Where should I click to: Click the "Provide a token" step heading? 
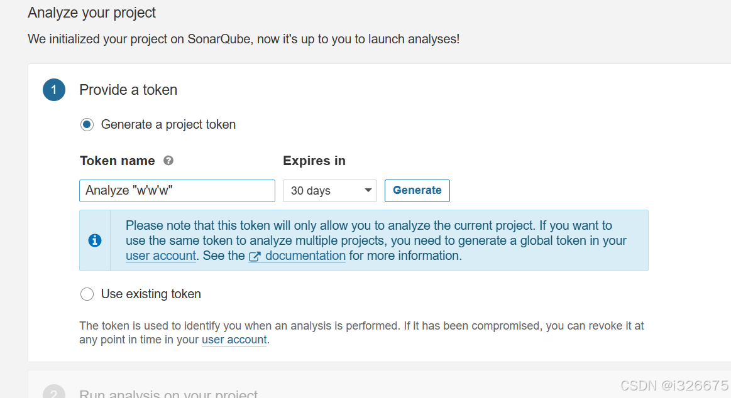pyautogui.click(x=128, y=90)
